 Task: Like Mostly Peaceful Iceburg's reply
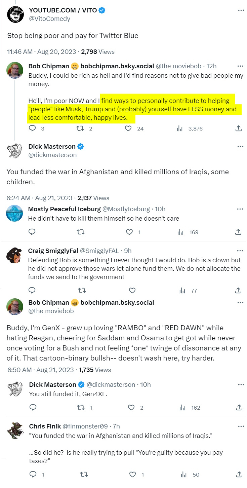click(129, 232)
